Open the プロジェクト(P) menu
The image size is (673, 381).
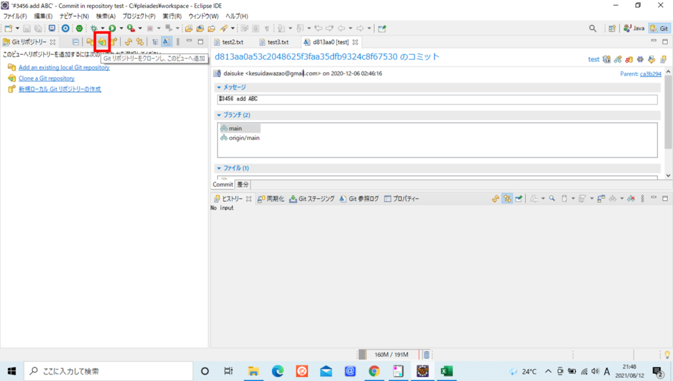click(x=139, y=16)
